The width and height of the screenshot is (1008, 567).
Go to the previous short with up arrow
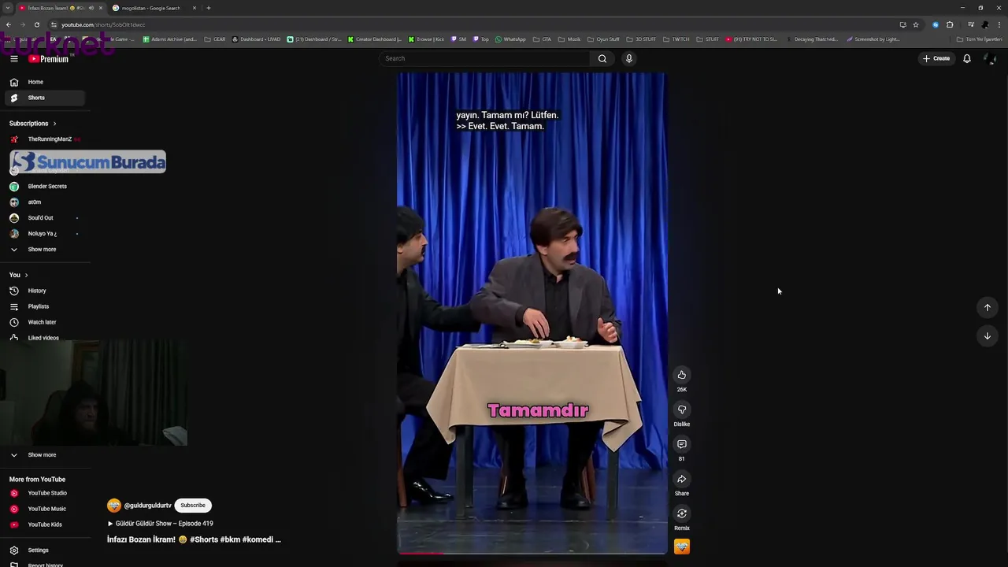[988, 308]
